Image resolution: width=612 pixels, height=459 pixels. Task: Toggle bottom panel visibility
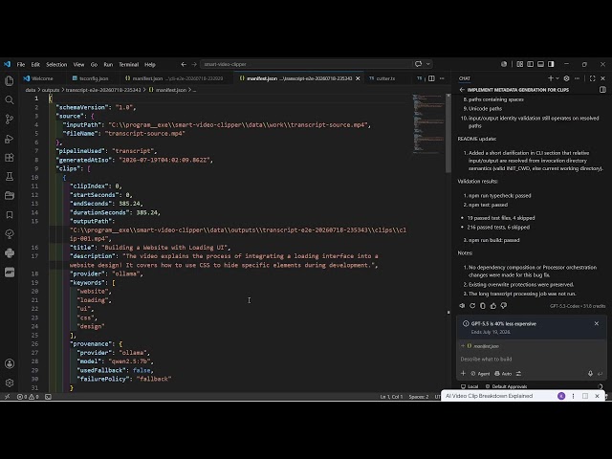click(x=540, y=64)
